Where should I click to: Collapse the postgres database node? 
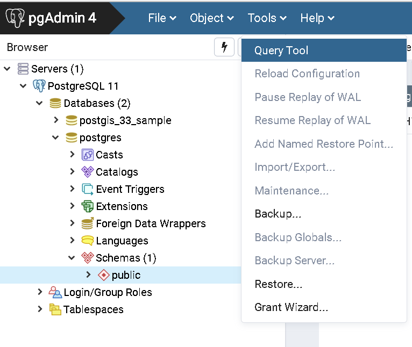pyautogui.click(x=55, y=138)
